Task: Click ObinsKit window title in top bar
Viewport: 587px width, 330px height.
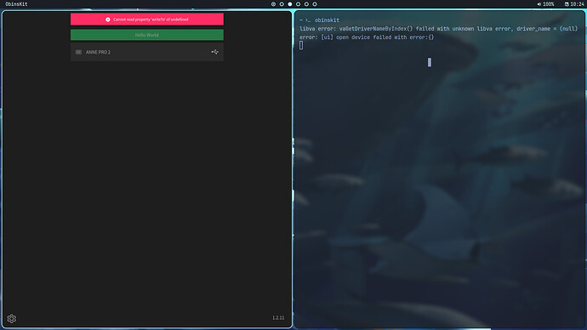Action: [16, 4]
